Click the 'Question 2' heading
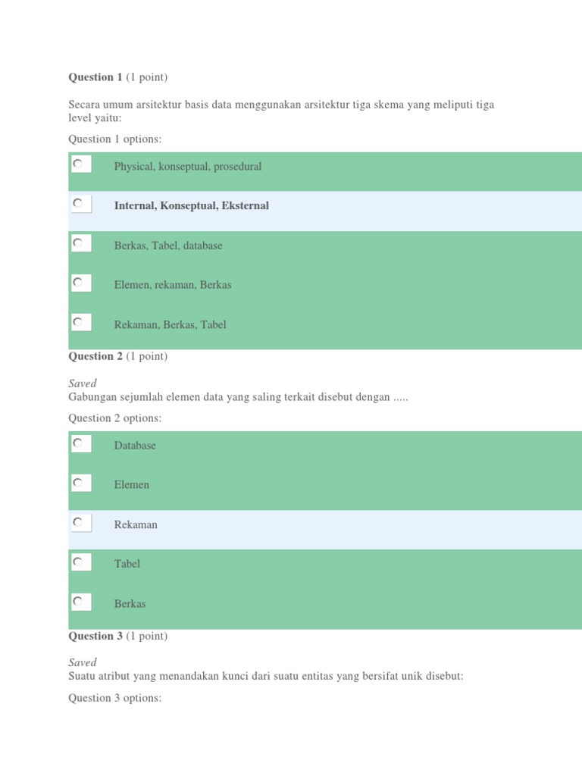 95,356
